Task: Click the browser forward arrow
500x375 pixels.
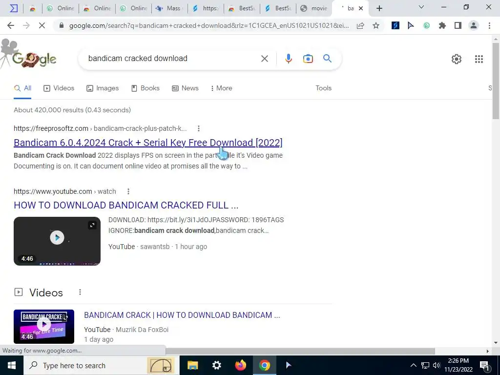Action: point(26,25)
